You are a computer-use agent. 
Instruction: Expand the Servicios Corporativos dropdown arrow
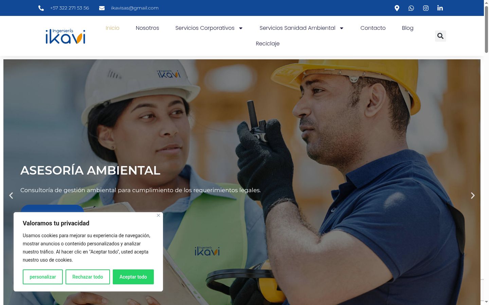click(241, 28)
